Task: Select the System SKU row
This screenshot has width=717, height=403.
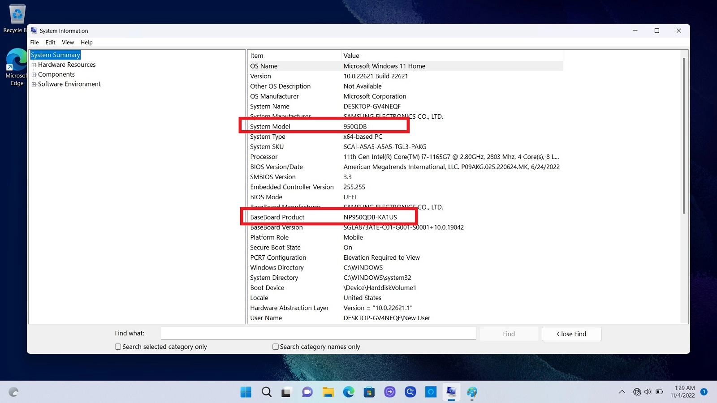Action: 405,147
